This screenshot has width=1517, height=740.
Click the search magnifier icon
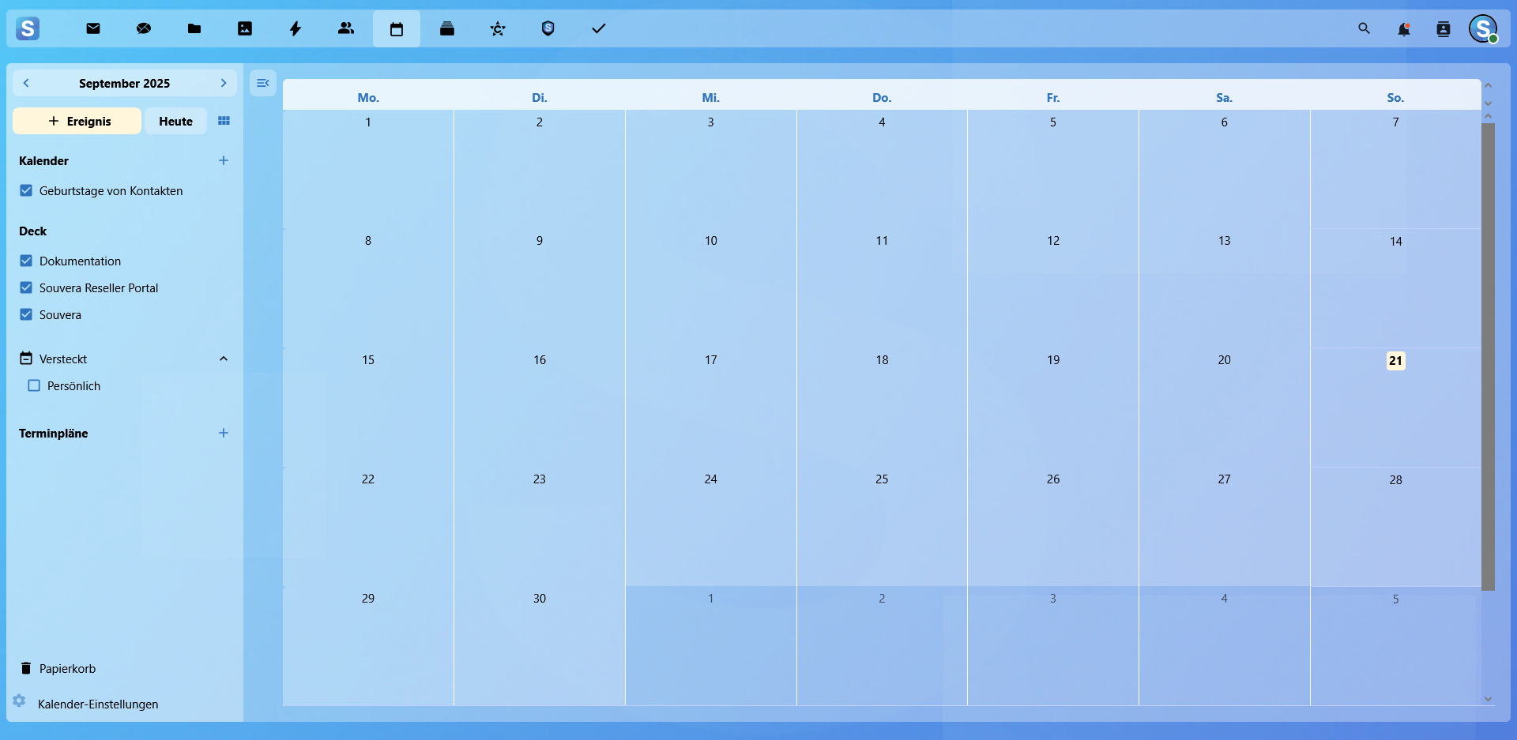[1364, 28]
